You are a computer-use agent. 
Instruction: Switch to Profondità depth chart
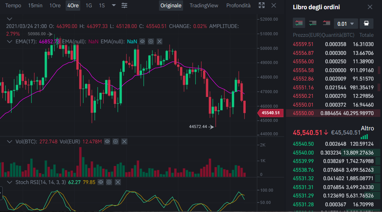[238, 5]
